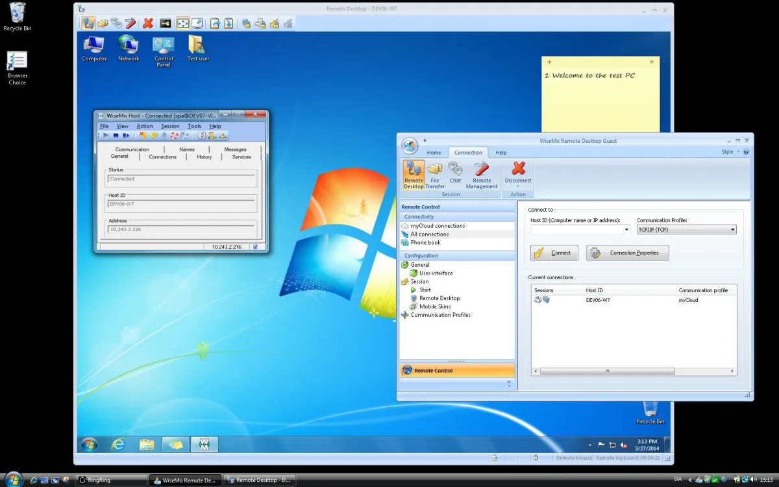Image resolution: width=779 pixels, height=487 pixels.
Task: Open WiseMo app from remote taskbar
Action: [204, 444]
